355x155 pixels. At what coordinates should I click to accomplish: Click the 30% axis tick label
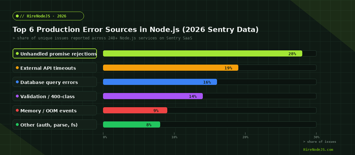(316, 137)
